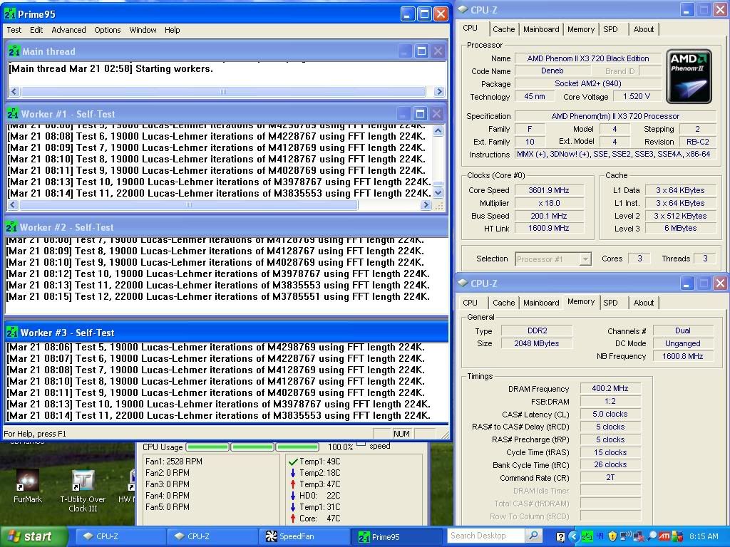
Task: Click the Worker #2 - Self-Test title bar
Action: coord(226,227)
